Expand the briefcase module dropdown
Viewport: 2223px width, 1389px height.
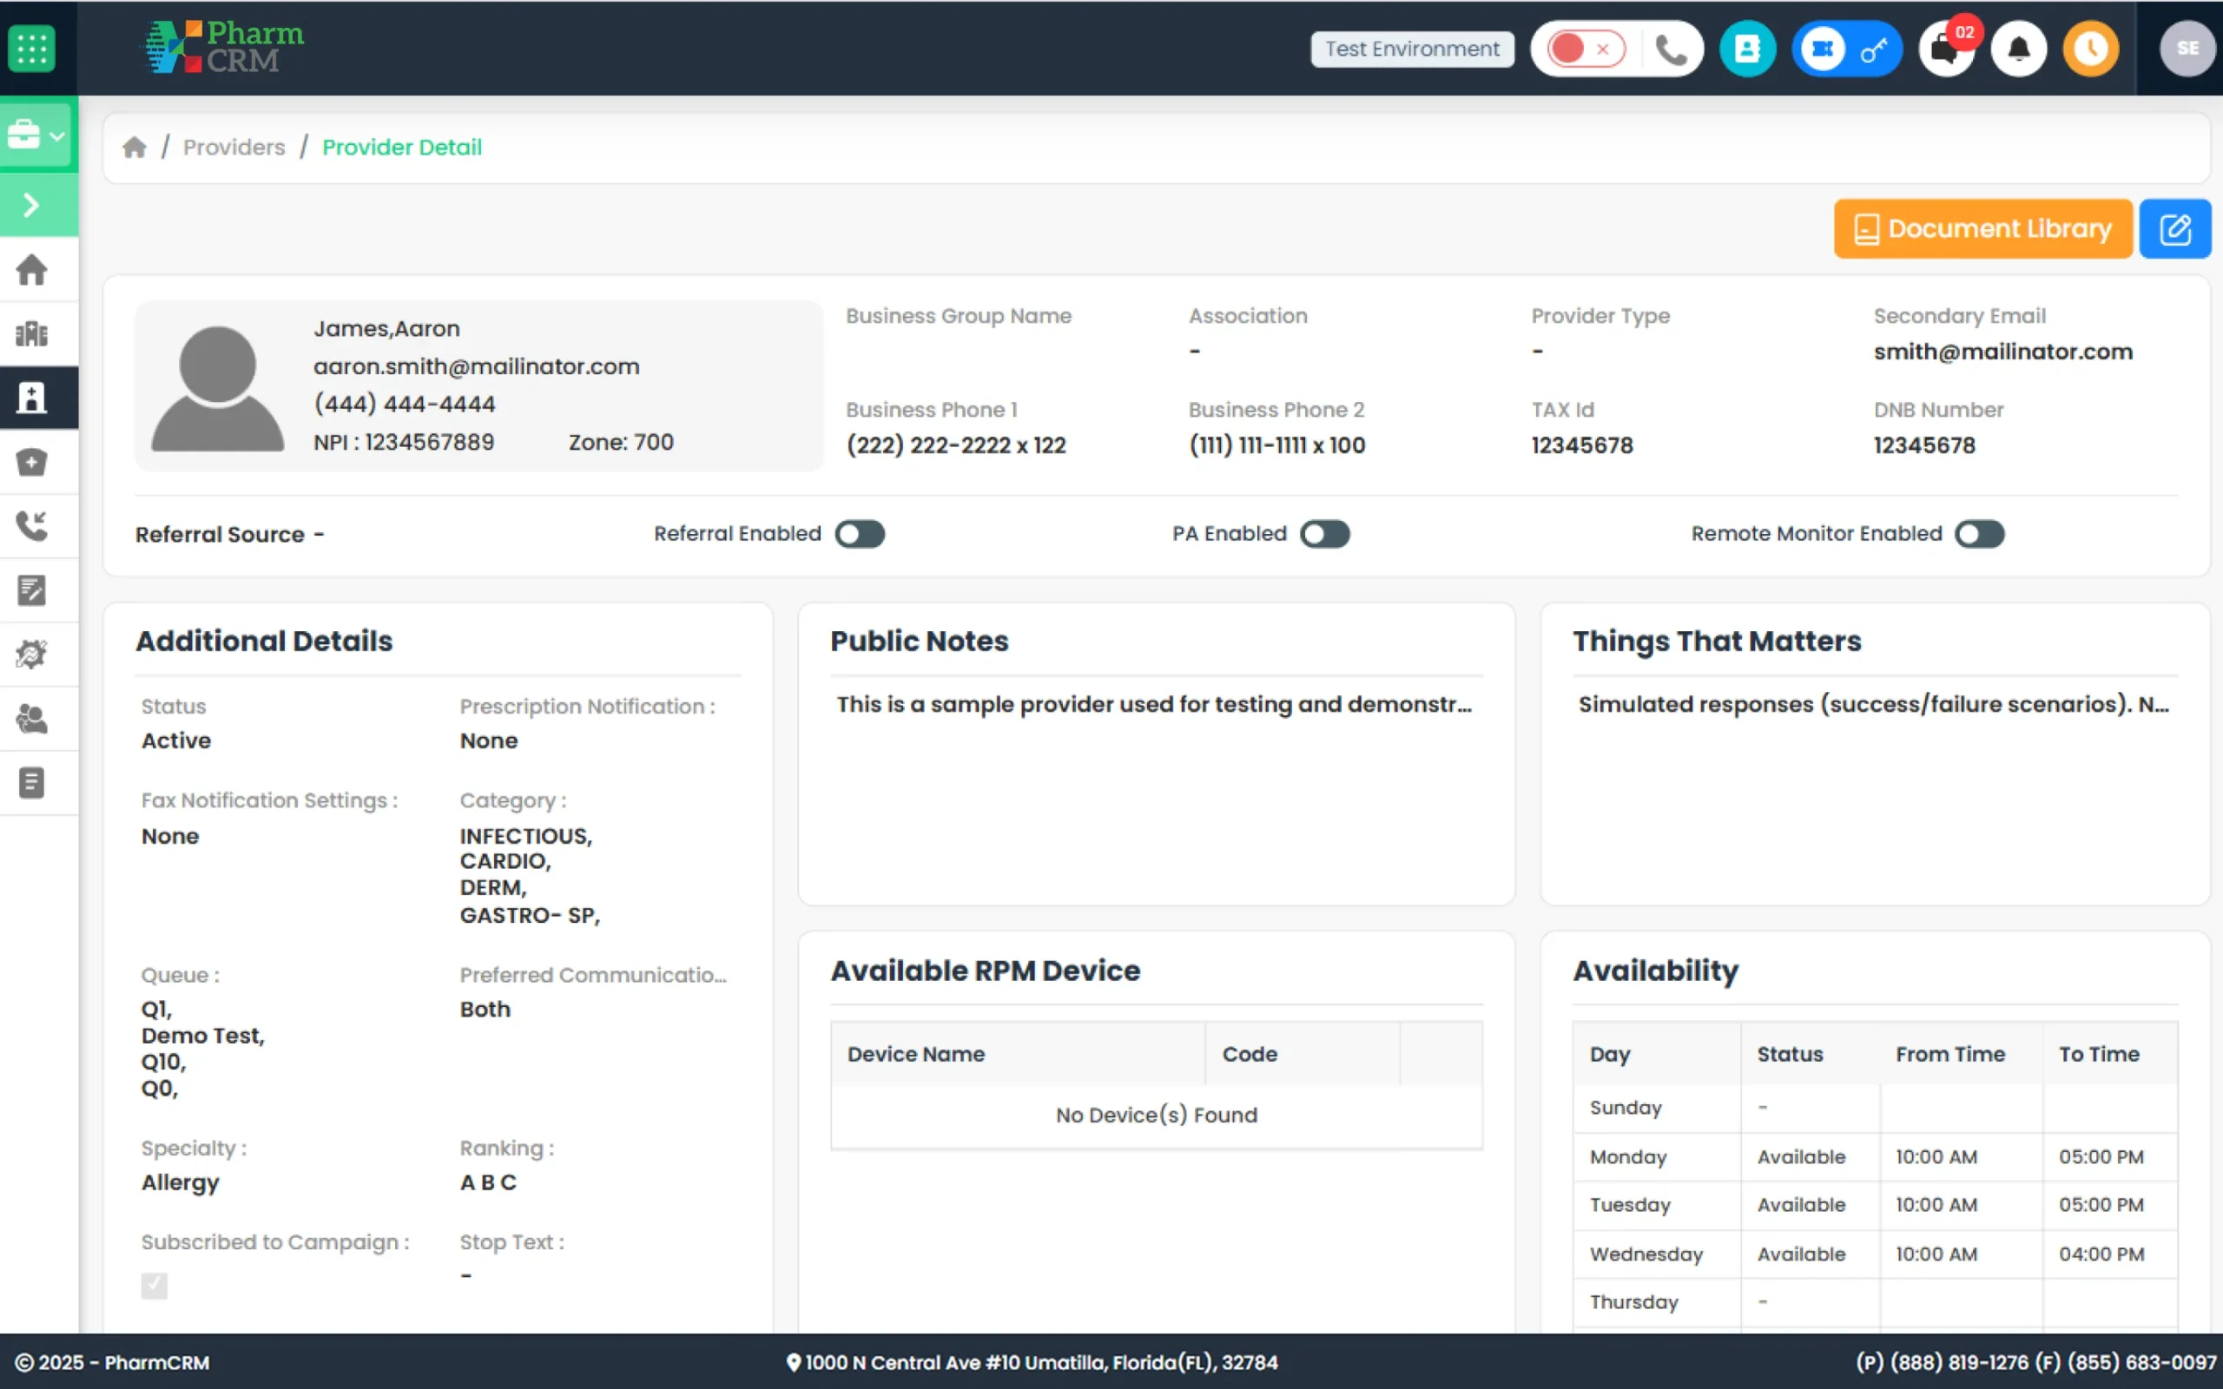(x=36, y=135)
